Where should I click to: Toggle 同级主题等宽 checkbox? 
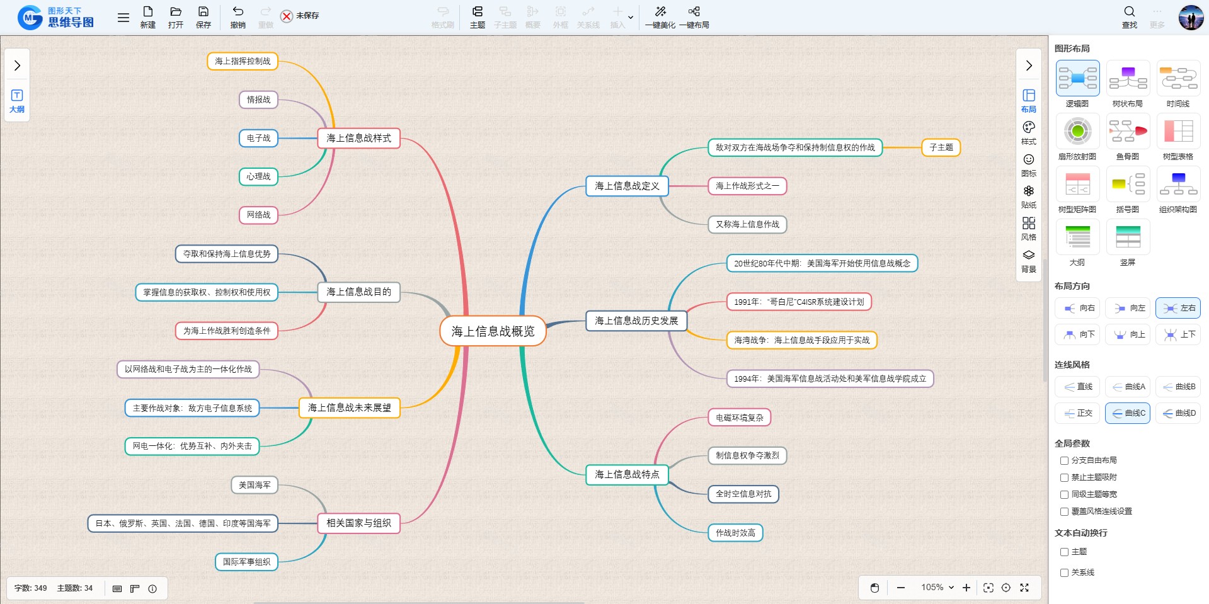coord(1064,494)
